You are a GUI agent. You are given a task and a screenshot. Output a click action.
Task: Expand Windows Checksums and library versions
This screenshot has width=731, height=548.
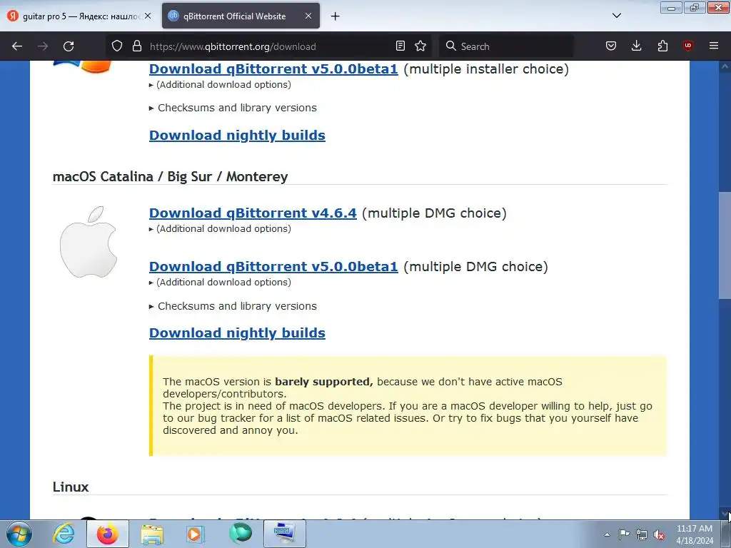point(233,108)
